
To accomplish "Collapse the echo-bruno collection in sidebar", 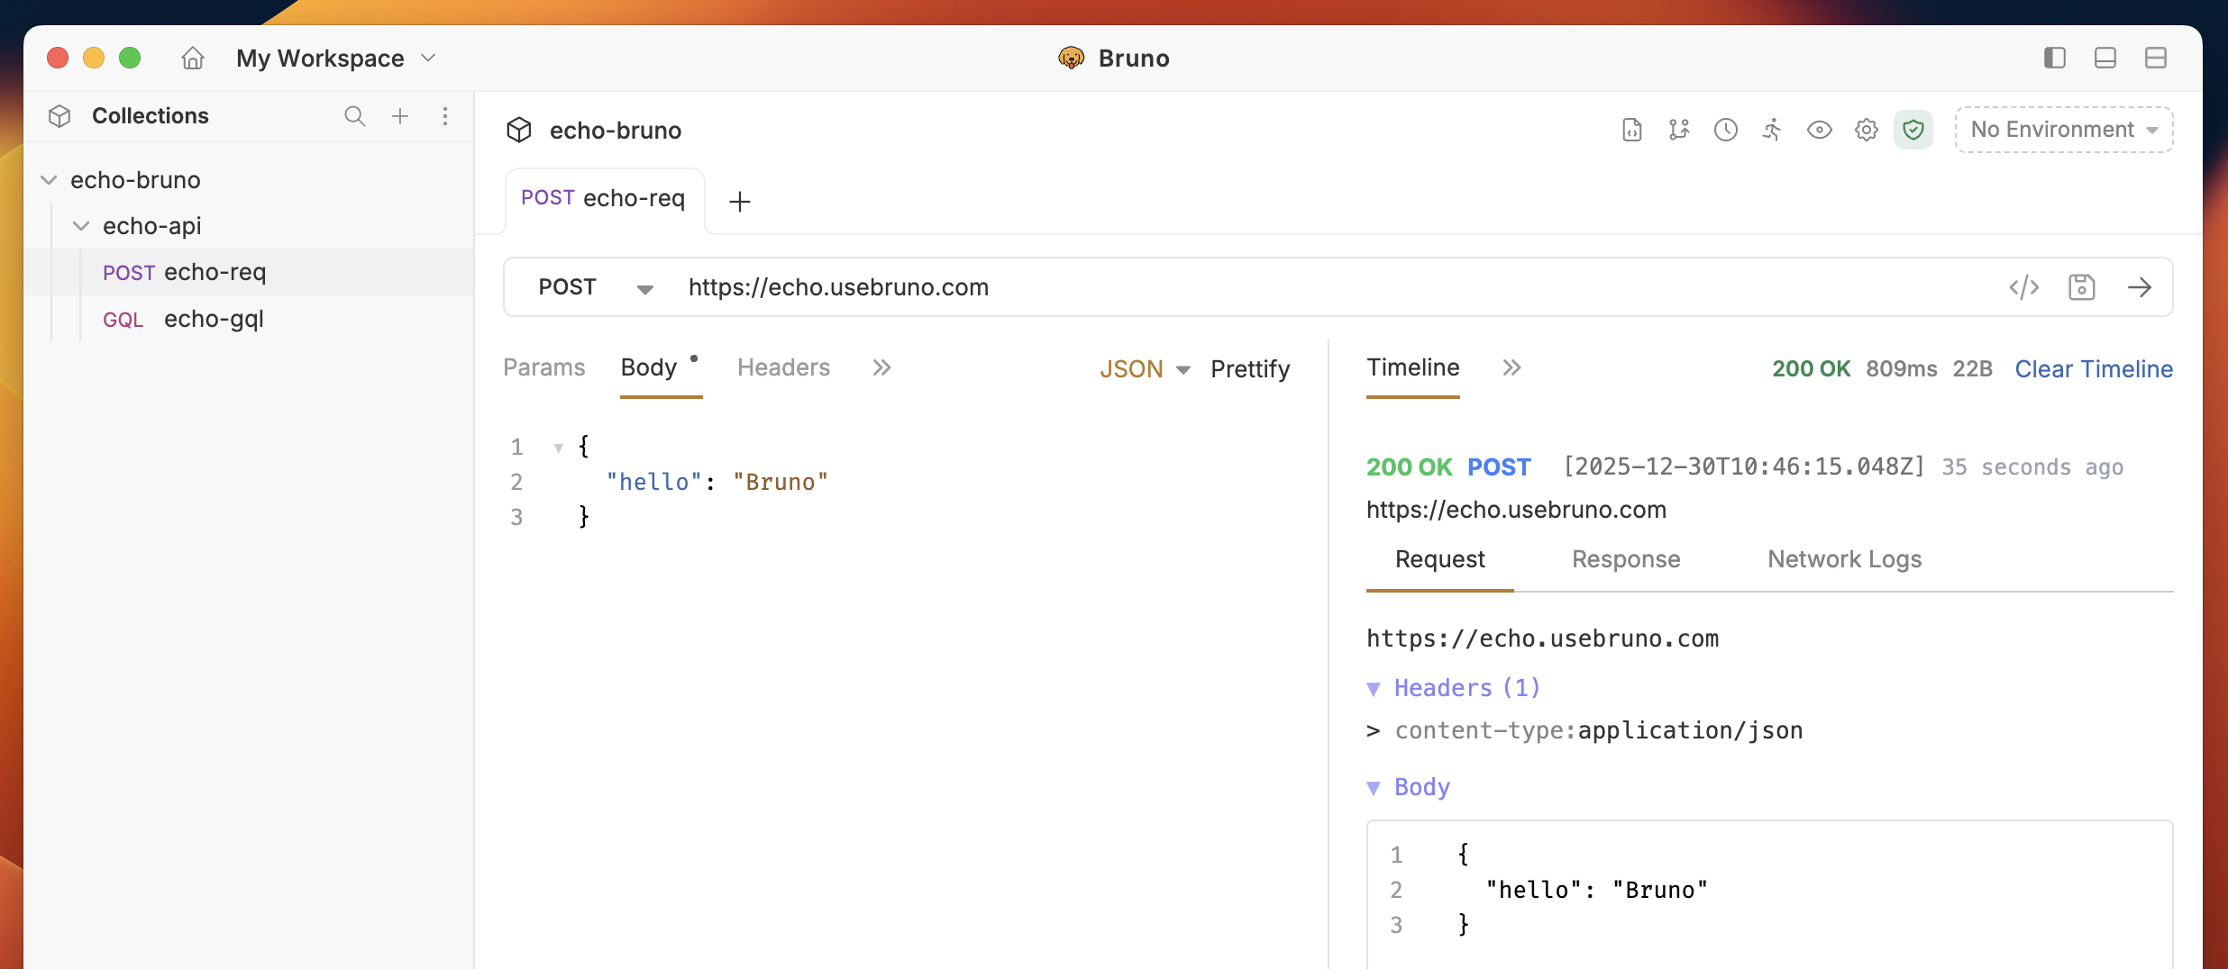I will coord(49,180).
